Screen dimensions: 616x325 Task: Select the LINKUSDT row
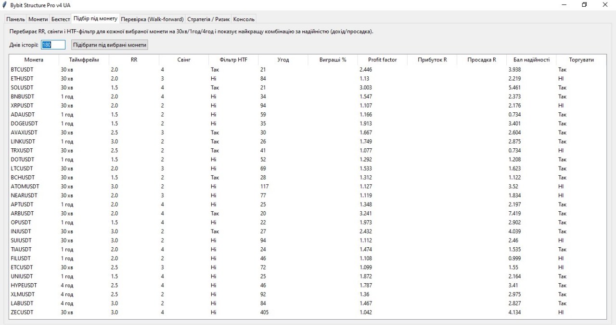[x=308, y=142]
